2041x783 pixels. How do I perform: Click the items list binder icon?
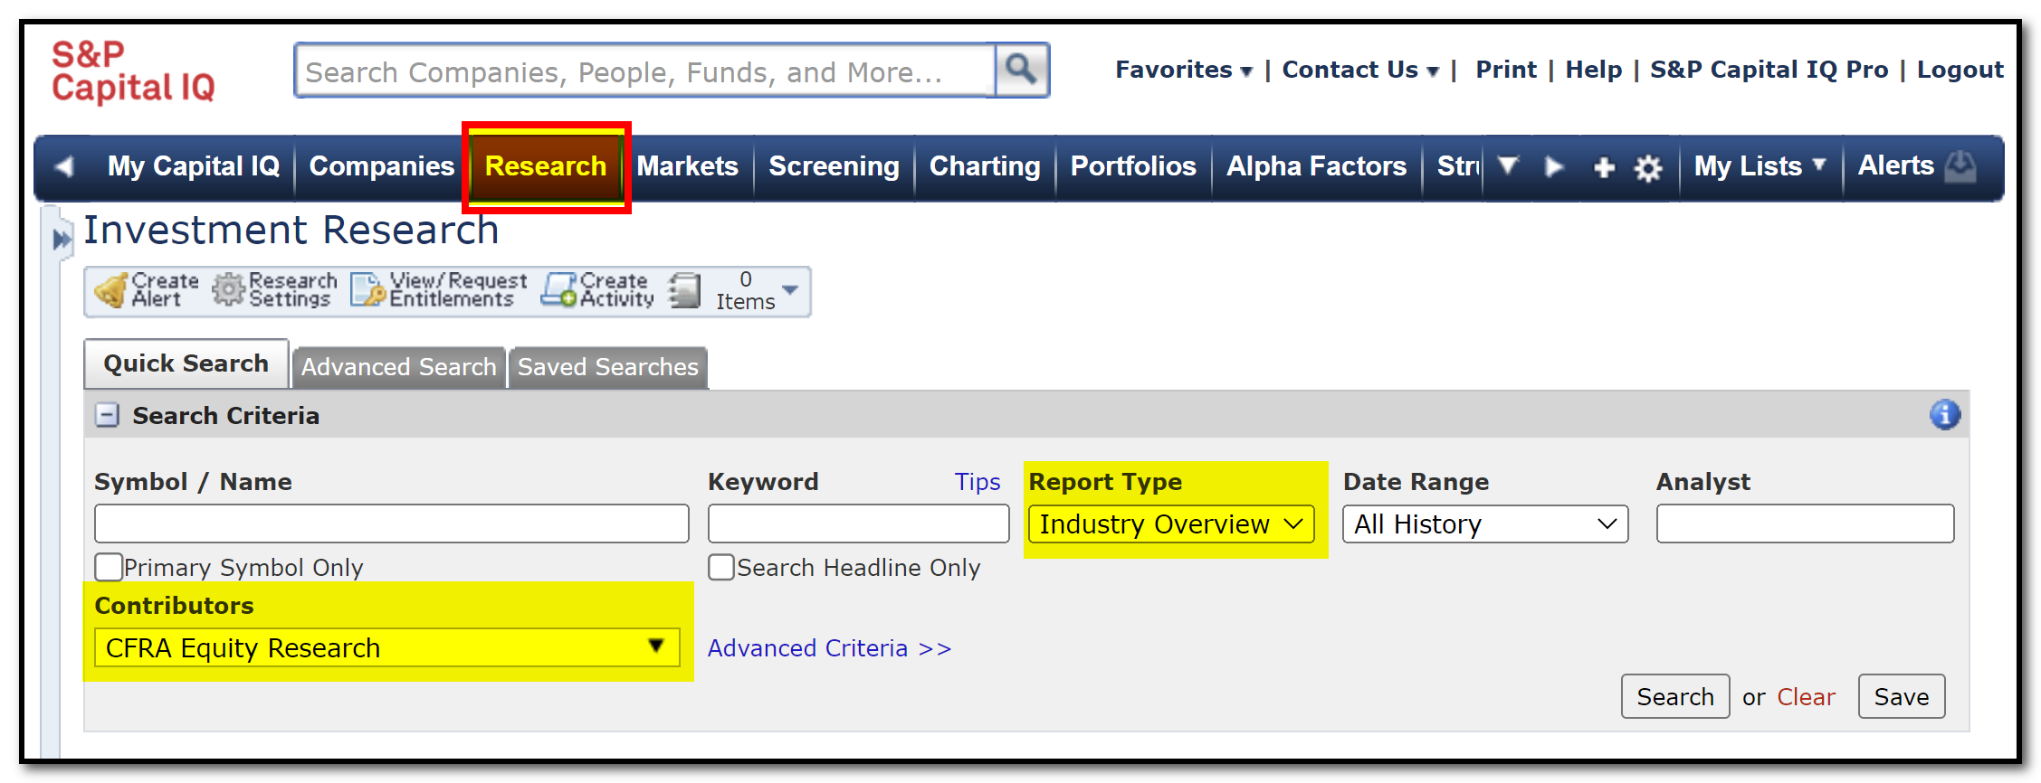pyautogui.click(x=685, y=291)
